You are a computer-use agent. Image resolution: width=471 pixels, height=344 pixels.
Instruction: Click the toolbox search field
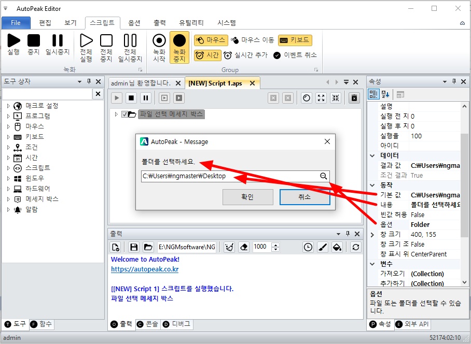point(47,94)
